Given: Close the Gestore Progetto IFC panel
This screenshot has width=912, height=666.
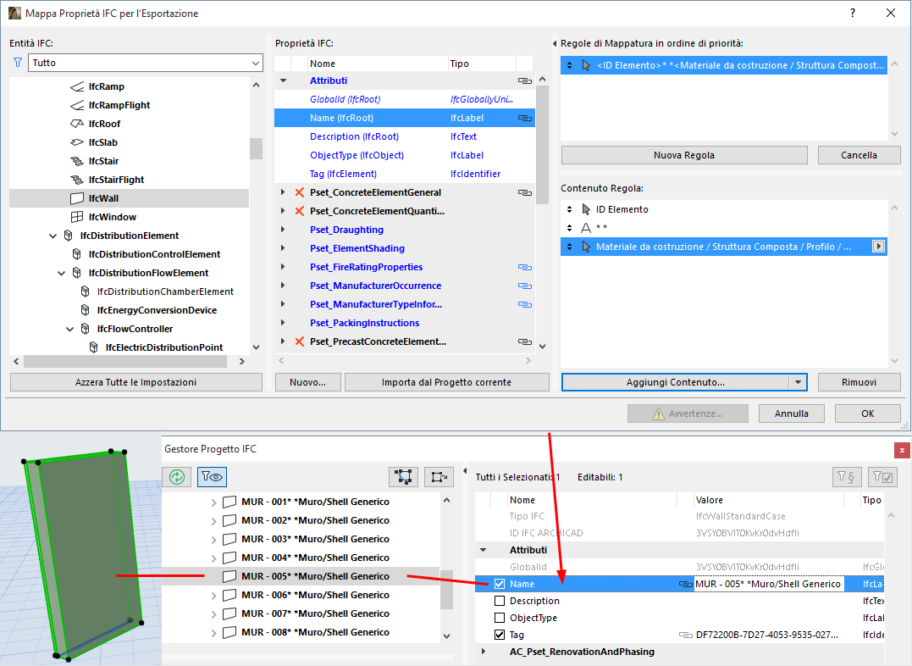Looking at the screenshot, I should coord(902,450).
